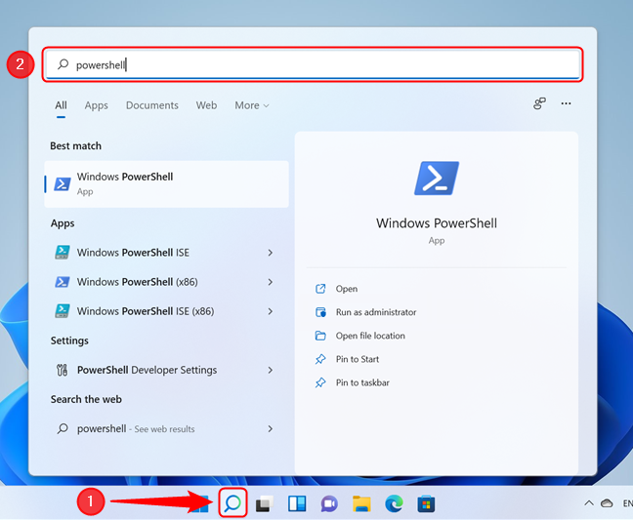
Task: Click the large PowerShell icon in preview pane
Action: [x=437, y=179]
